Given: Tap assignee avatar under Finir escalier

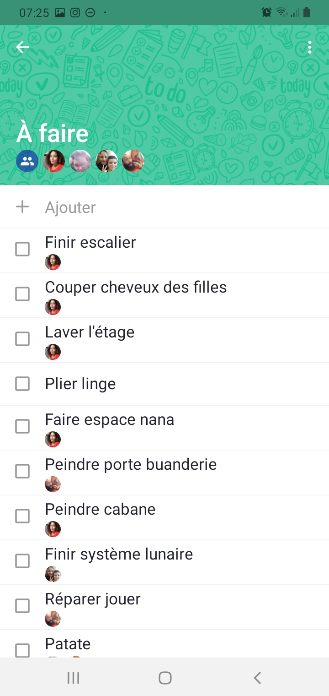Looking at the screenshot, I should [53, 262].
